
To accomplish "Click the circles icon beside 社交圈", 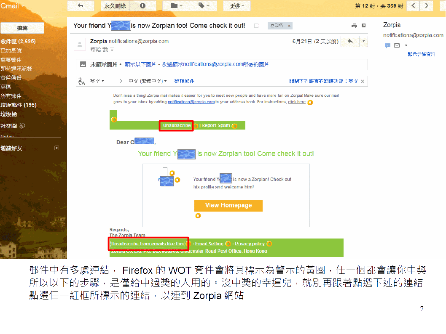I will (22, 126).
